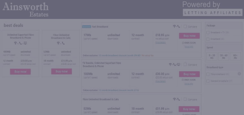Buy the £30.00 TV Bundle listing

coord(189,74)
